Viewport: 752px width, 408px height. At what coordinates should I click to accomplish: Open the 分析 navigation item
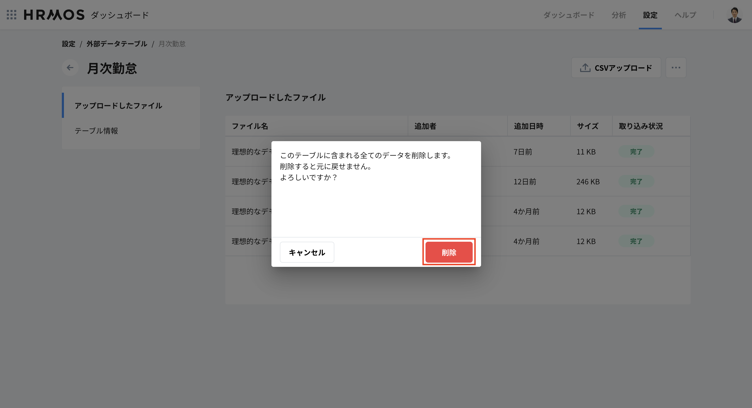619,15
